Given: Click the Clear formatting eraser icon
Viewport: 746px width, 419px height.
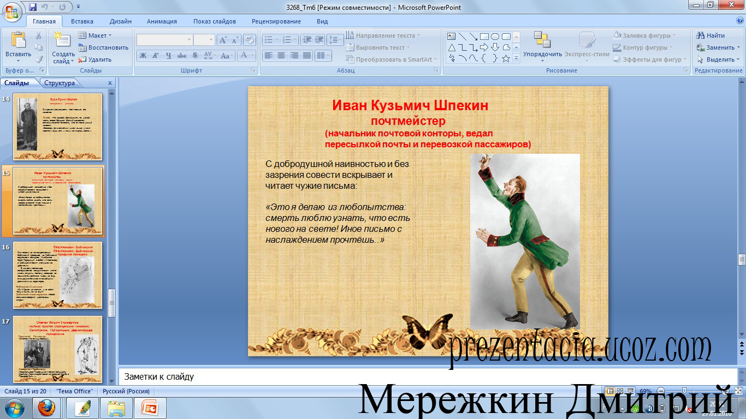Looking at the screenshot, I should point(250,40).
